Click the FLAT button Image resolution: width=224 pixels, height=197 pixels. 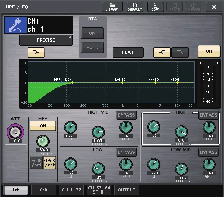point(128,52)
